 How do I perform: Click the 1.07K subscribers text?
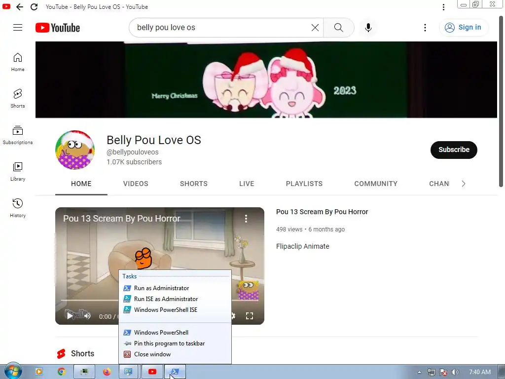point(134,162)
